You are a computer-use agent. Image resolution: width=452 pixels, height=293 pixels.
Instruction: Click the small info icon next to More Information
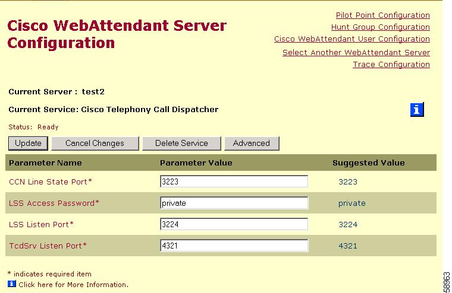[x=11, y=284]
